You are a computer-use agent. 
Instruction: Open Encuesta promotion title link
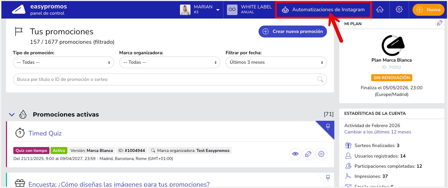pyautogui.click(x=119, y=184)
